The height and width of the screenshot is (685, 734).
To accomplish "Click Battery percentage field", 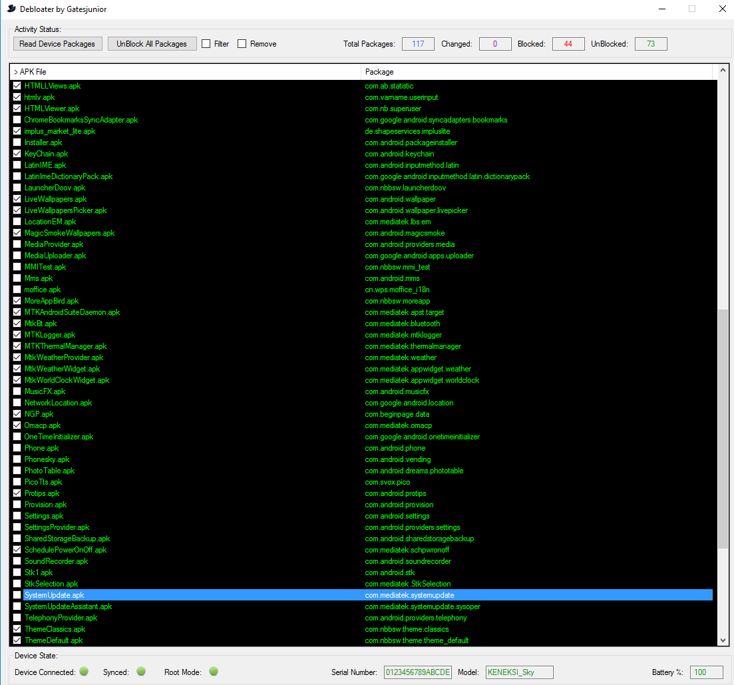I will [x=707, y=672].
